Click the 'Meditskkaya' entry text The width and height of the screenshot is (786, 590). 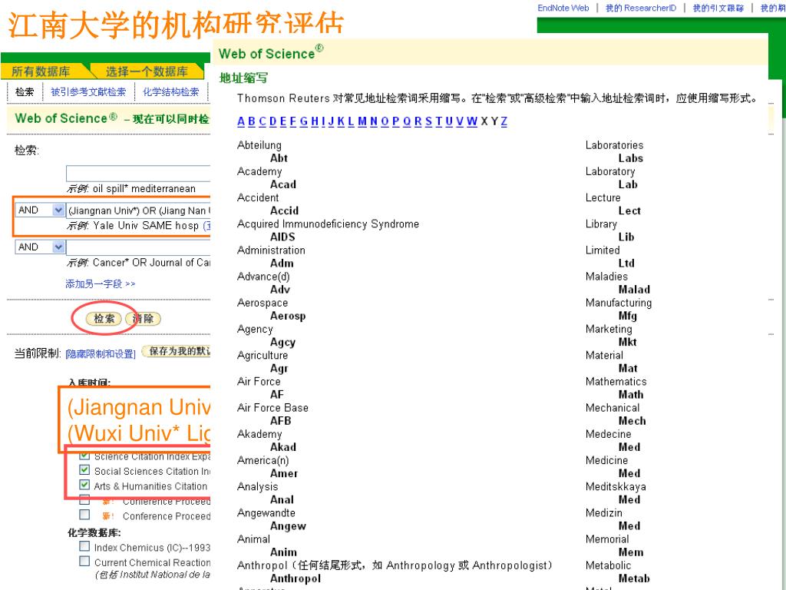(616, 486)
